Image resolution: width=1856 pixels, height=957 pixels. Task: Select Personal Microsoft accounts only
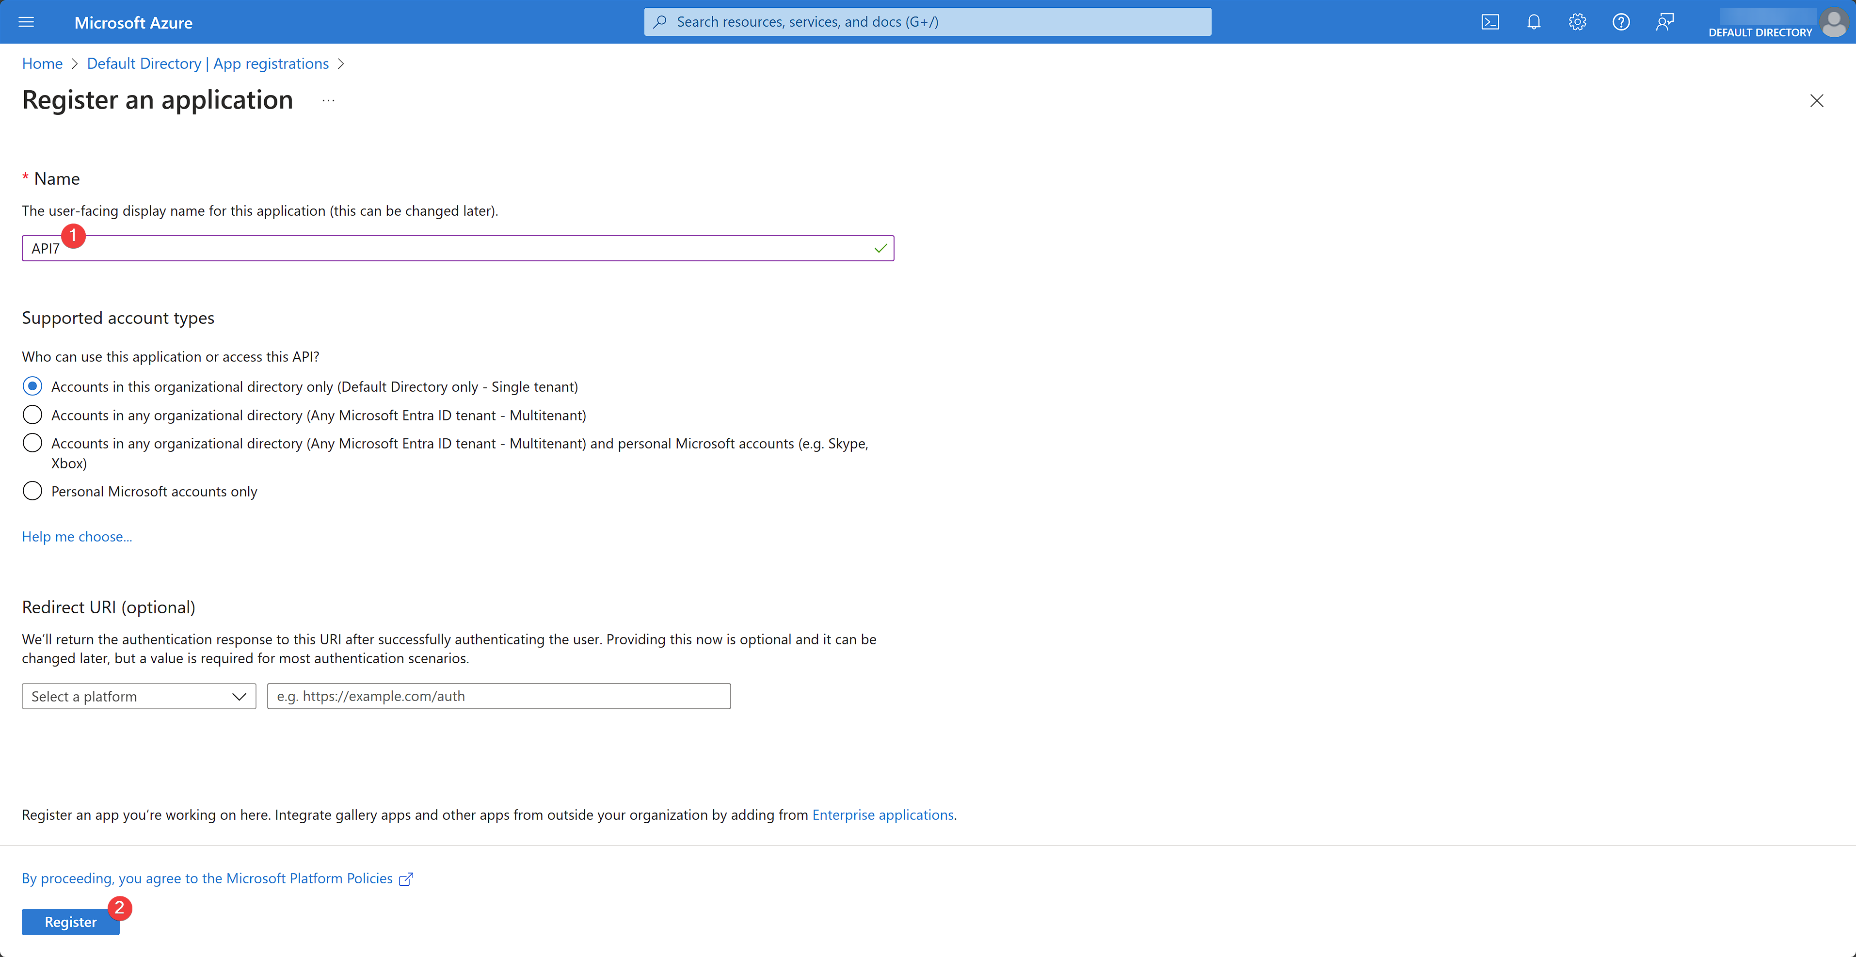(32, 491)
